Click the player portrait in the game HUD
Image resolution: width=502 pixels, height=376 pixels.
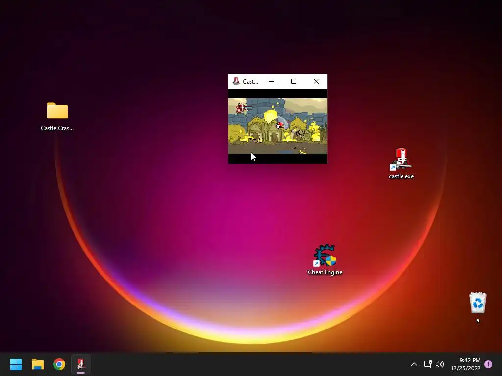(x=240, y=108)
